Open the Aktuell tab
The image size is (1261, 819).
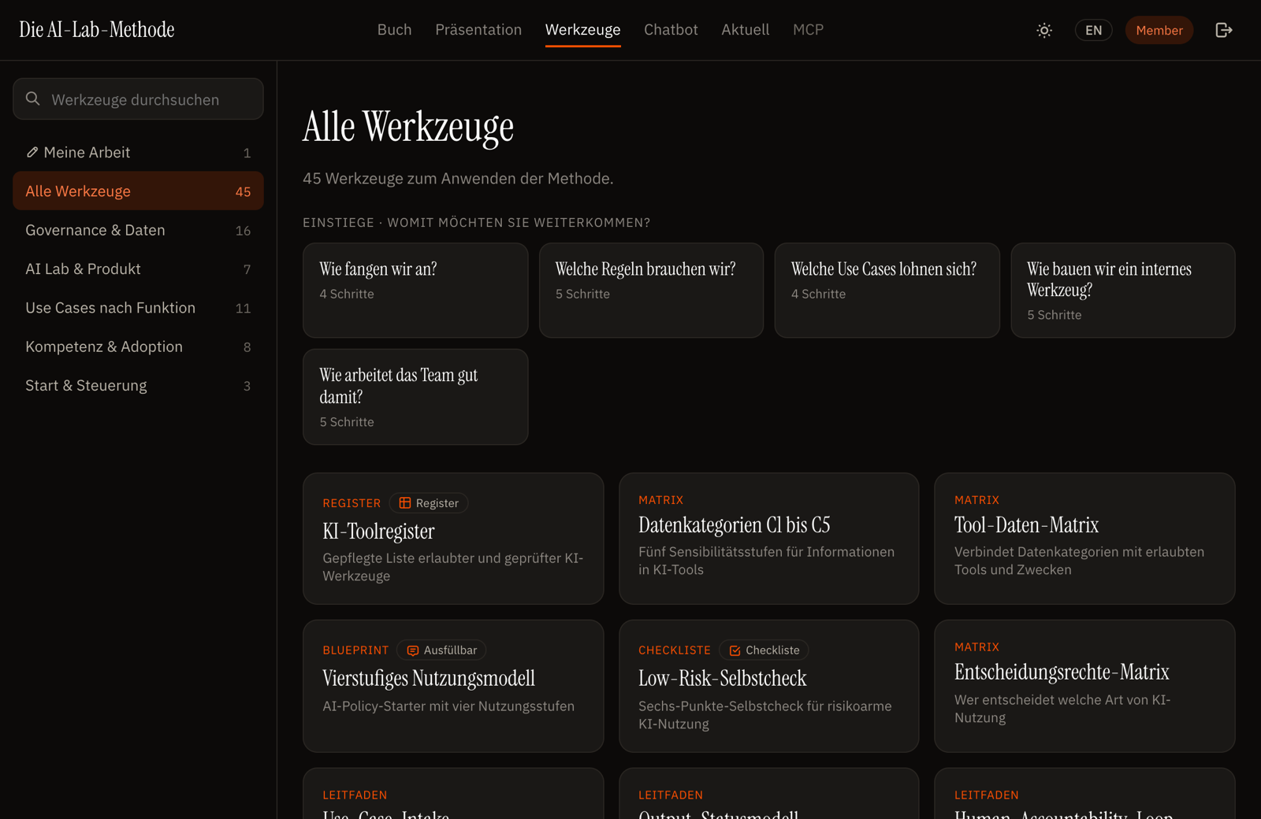tap(745, 30)
